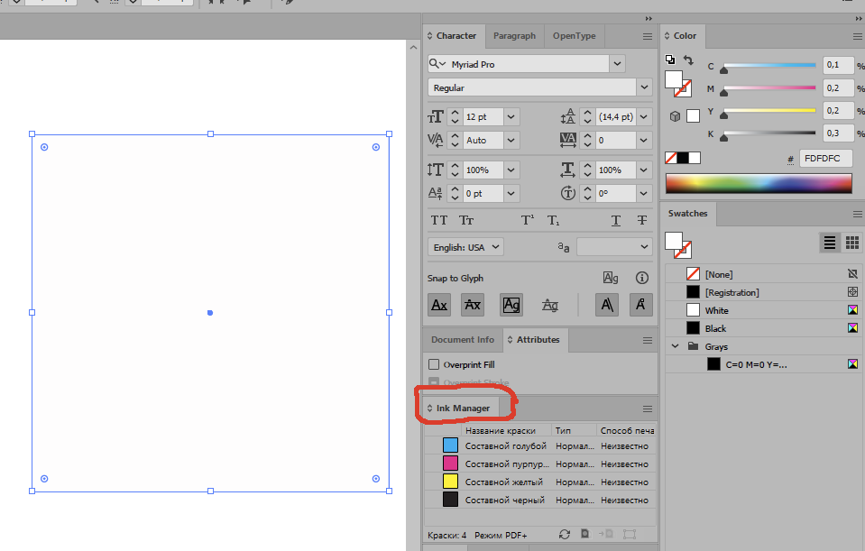Select the Swatches panel tab

coord(688,214)
